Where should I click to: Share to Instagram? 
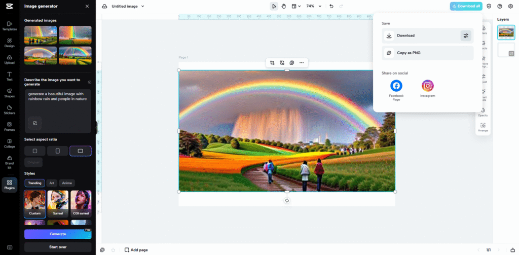pyautogui.click(x=427, y=86)
